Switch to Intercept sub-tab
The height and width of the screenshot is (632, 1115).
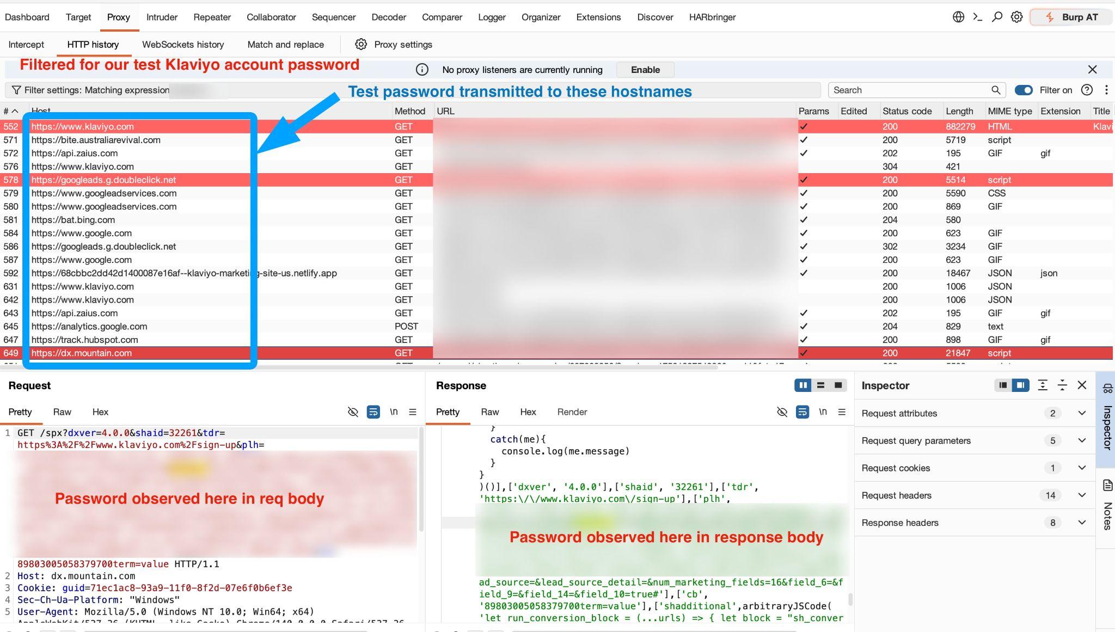(x=26, y=45)
